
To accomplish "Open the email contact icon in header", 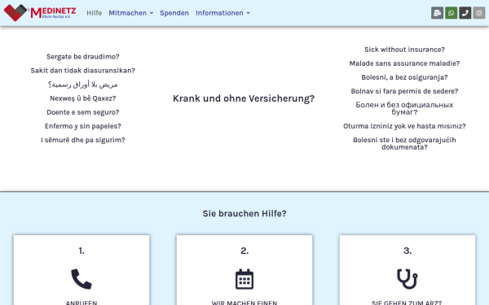I will (437, 13).
